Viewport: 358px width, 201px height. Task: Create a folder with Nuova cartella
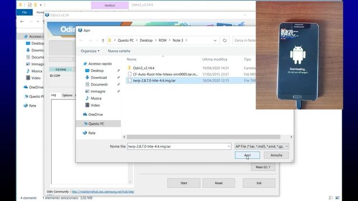click(x=119, y=51)
